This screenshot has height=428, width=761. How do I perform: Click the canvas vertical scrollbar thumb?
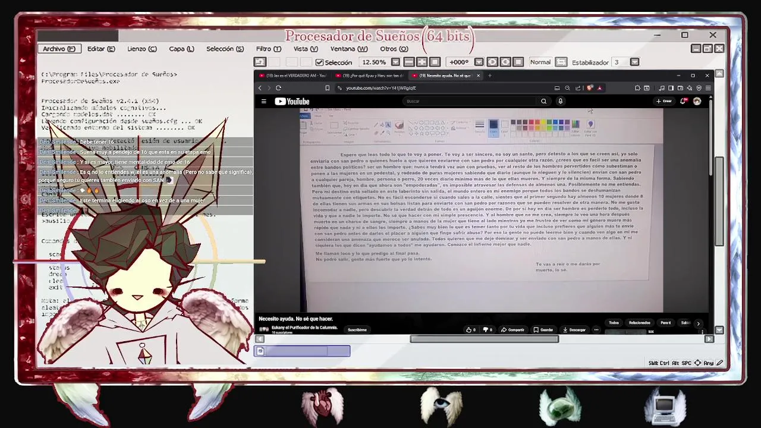coord(719,201)
